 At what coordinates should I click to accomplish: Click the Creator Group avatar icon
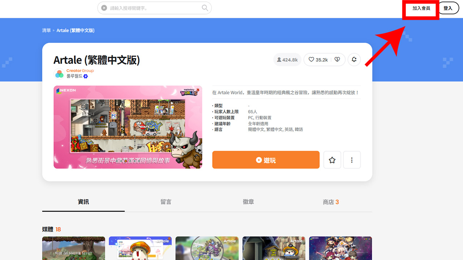pyautogui.click(x=60, y=73)
